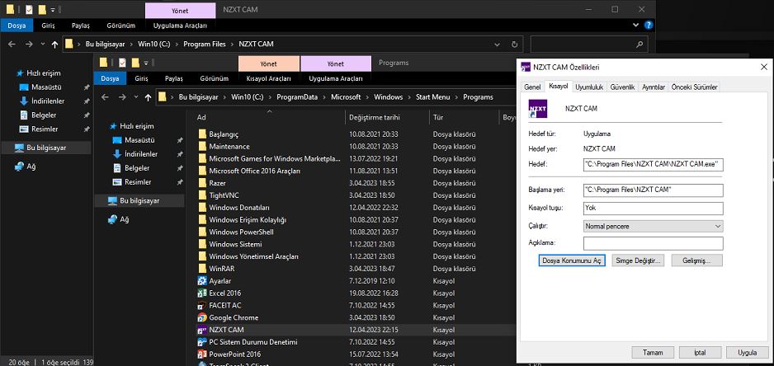Switch to the Uyumluluk tab

click(x=589, y=87)
